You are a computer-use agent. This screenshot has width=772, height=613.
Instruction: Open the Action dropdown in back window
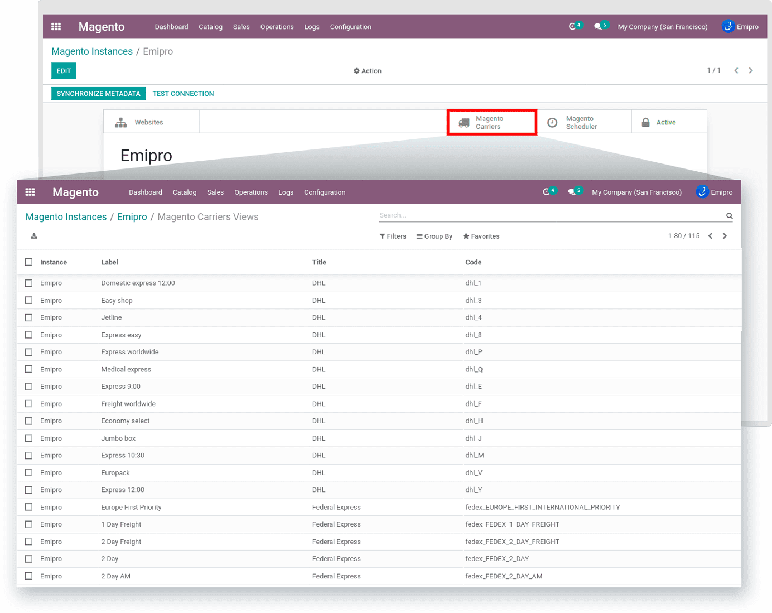368,71
